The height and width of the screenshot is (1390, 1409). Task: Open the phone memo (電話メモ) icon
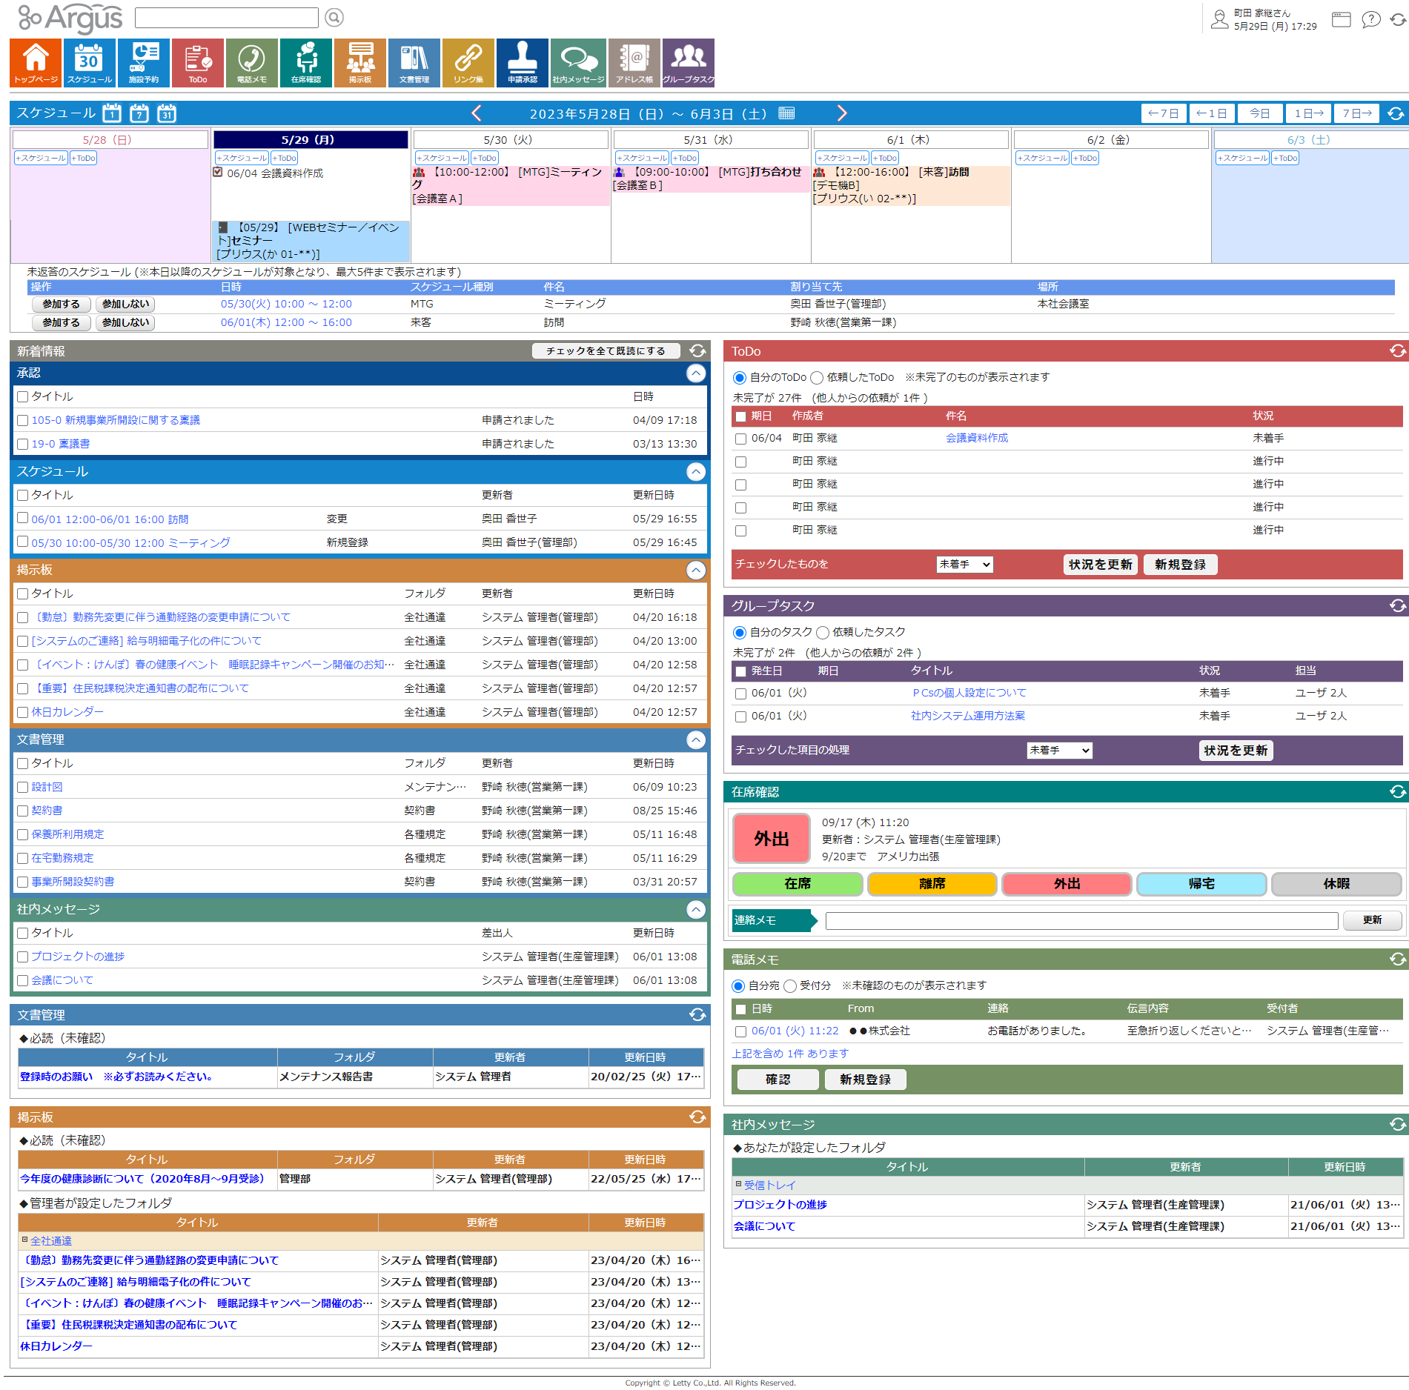251,63
